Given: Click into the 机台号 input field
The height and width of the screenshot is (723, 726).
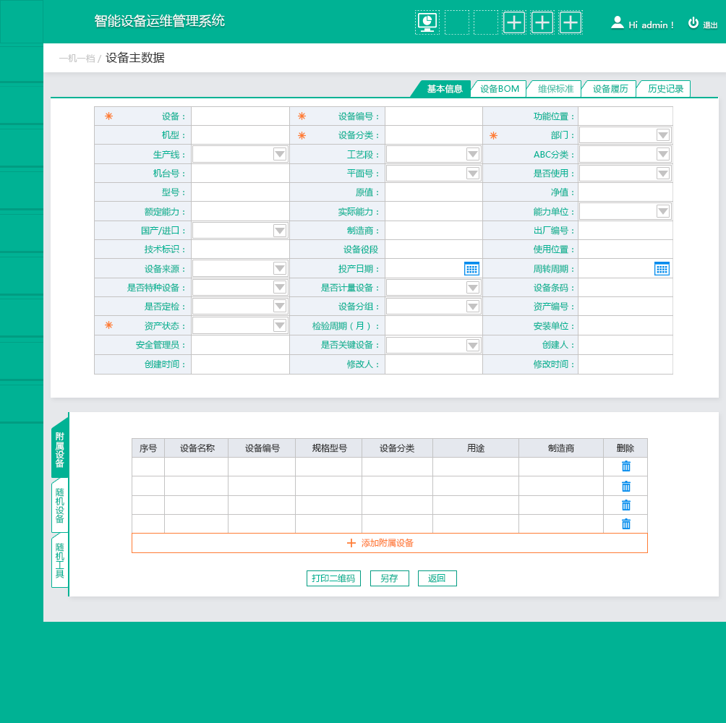Looking at the screenshot, I should tap(240, 173).
